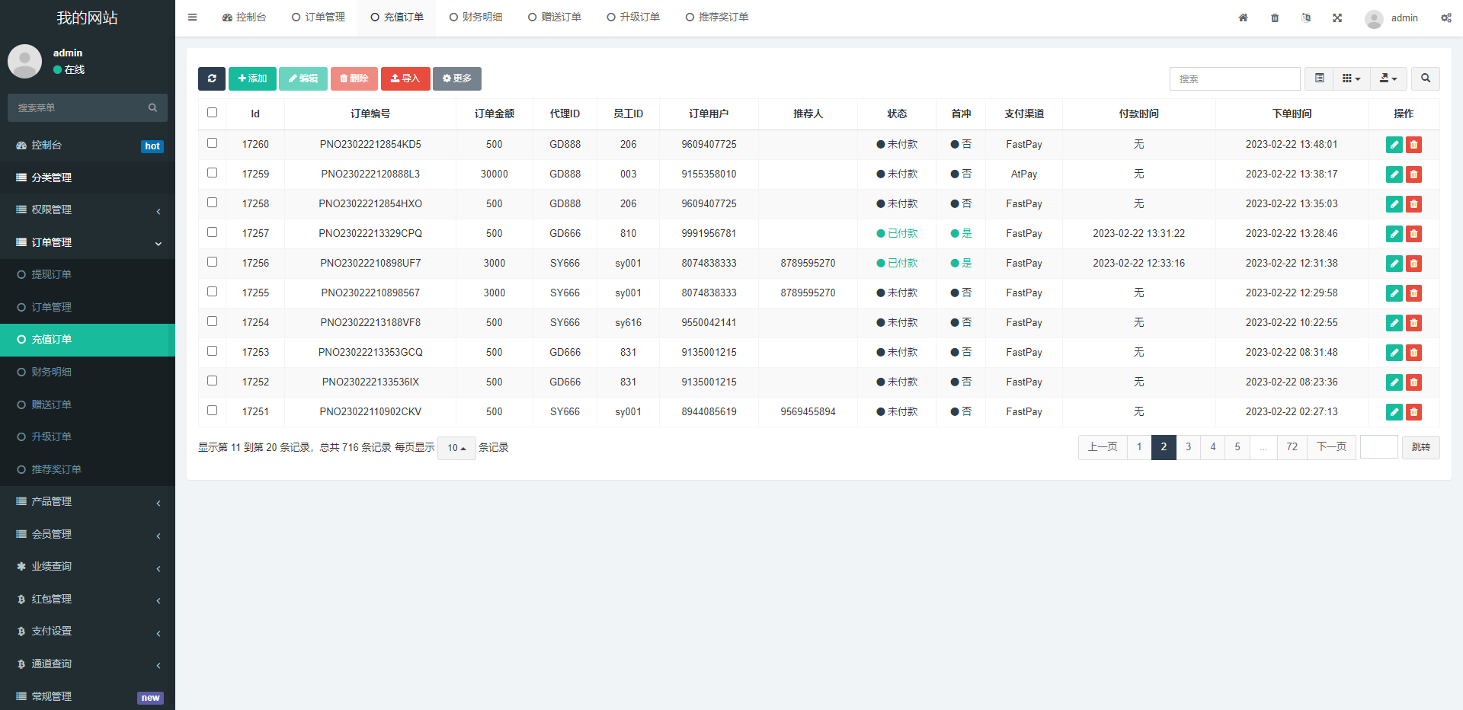Click the home icon in top bar
Viewport: 1463px width, 710px height.
(x=1243, y=18)
